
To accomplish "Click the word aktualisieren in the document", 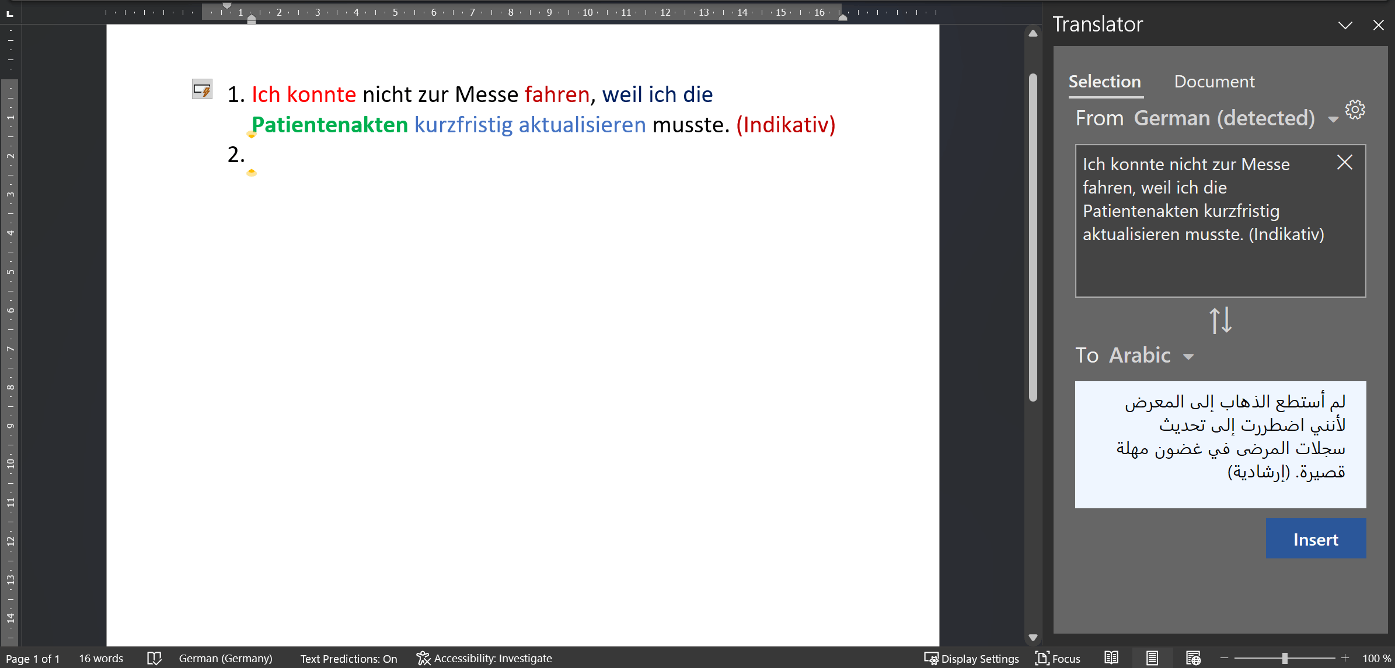I will [x=582, y=125].
